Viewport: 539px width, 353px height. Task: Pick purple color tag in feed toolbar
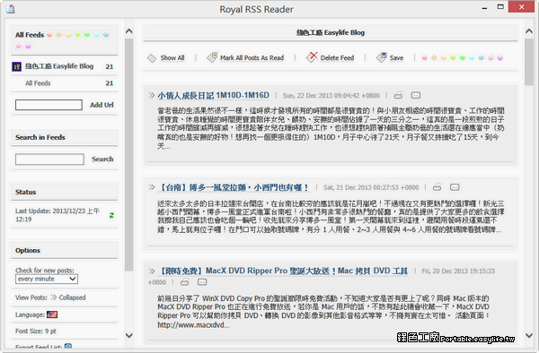(x=500, y=58)
